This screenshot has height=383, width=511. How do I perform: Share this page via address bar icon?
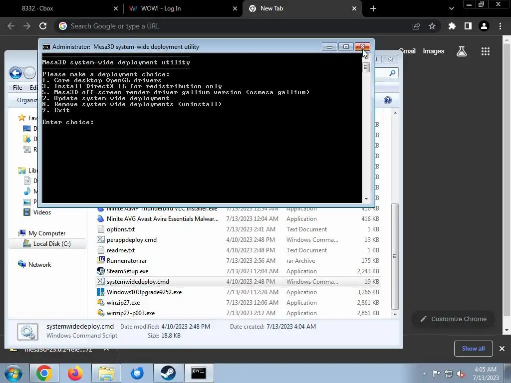point(416,26)
